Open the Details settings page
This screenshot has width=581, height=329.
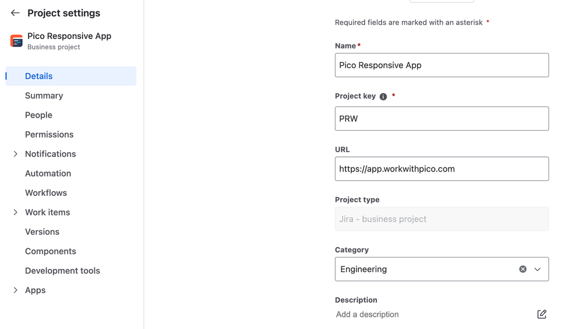point(39,76)
